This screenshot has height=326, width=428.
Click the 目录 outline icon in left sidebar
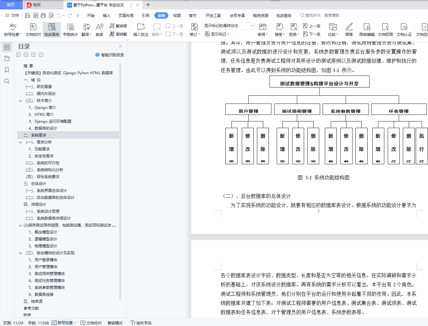(x=7, y=47)
